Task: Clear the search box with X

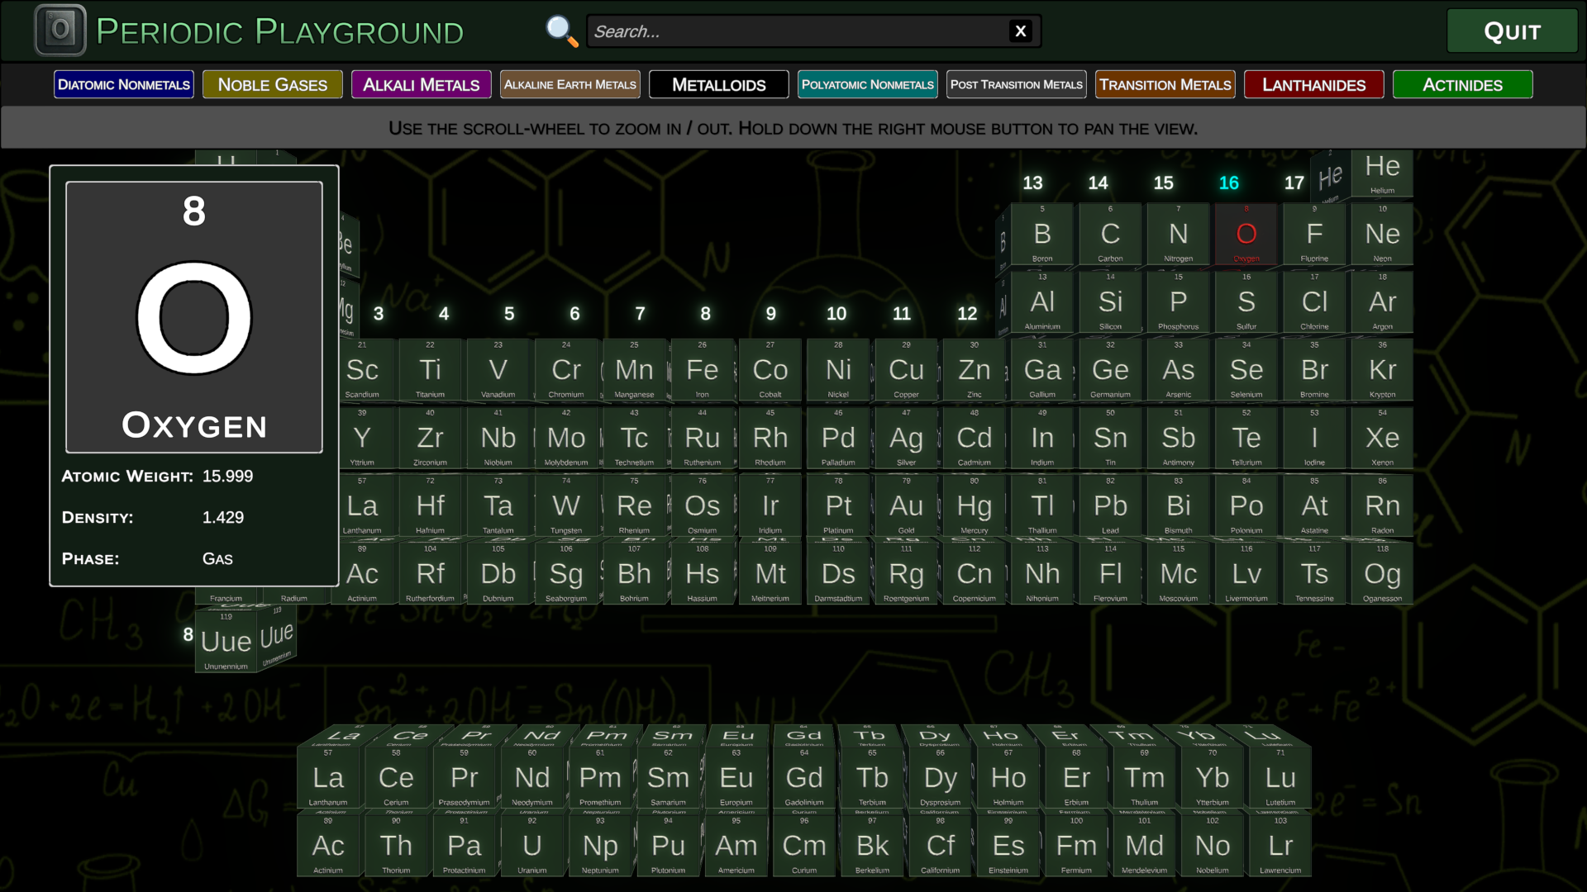Action: pos(1021,31)
